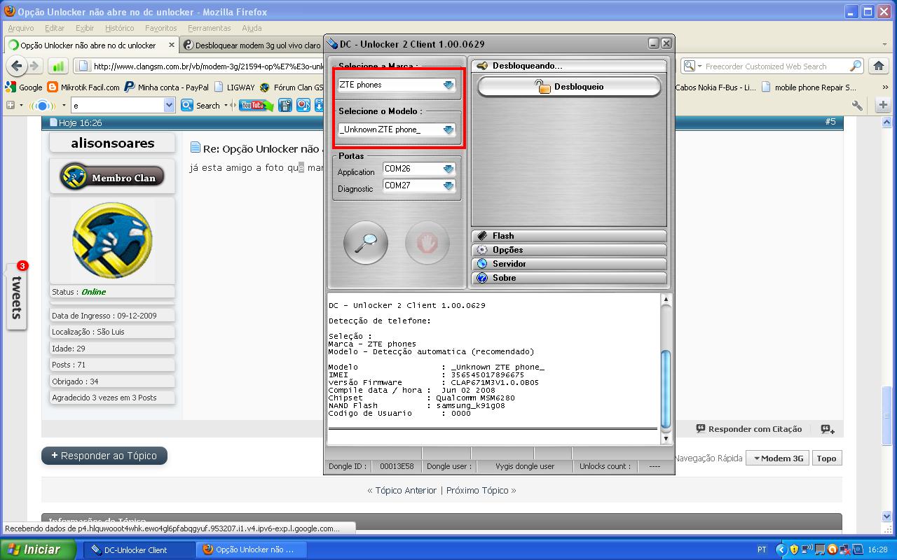Open the LIGWAY bookmark

[x=235, y=87]
